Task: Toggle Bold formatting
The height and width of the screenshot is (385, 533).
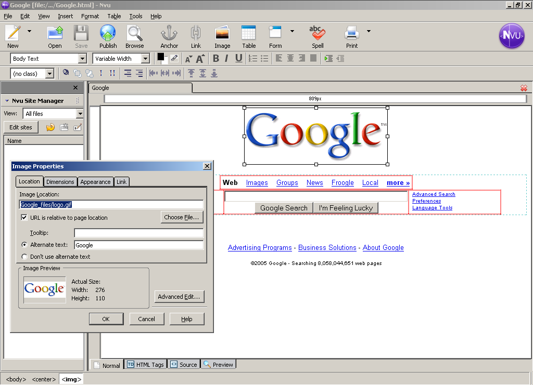Action: click(x=216, y=58)
